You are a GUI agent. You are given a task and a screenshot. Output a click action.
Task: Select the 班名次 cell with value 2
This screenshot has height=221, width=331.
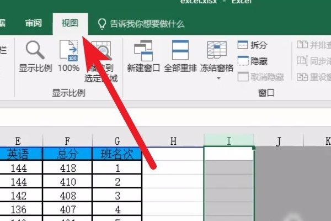pos(117,181)
